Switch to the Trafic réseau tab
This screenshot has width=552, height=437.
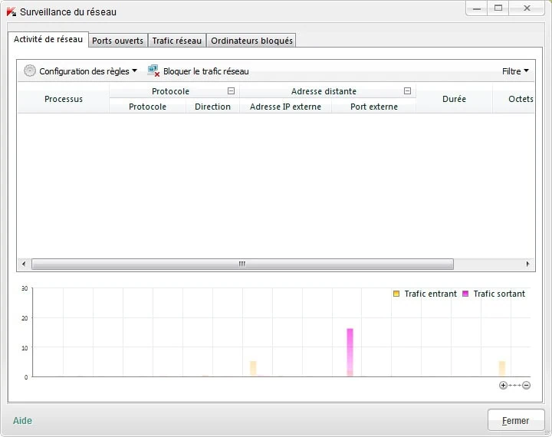click(x=177, y=41)
